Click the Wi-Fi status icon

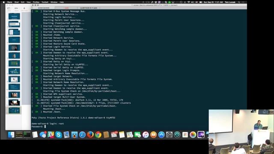coord(188,2)
